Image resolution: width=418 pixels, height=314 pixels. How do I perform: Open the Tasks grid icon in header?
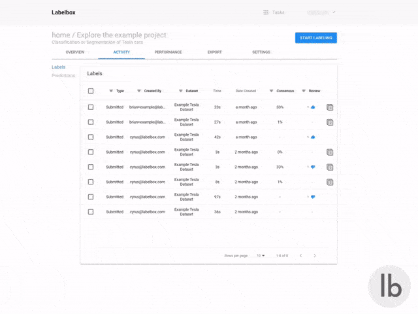coord(266,12)
